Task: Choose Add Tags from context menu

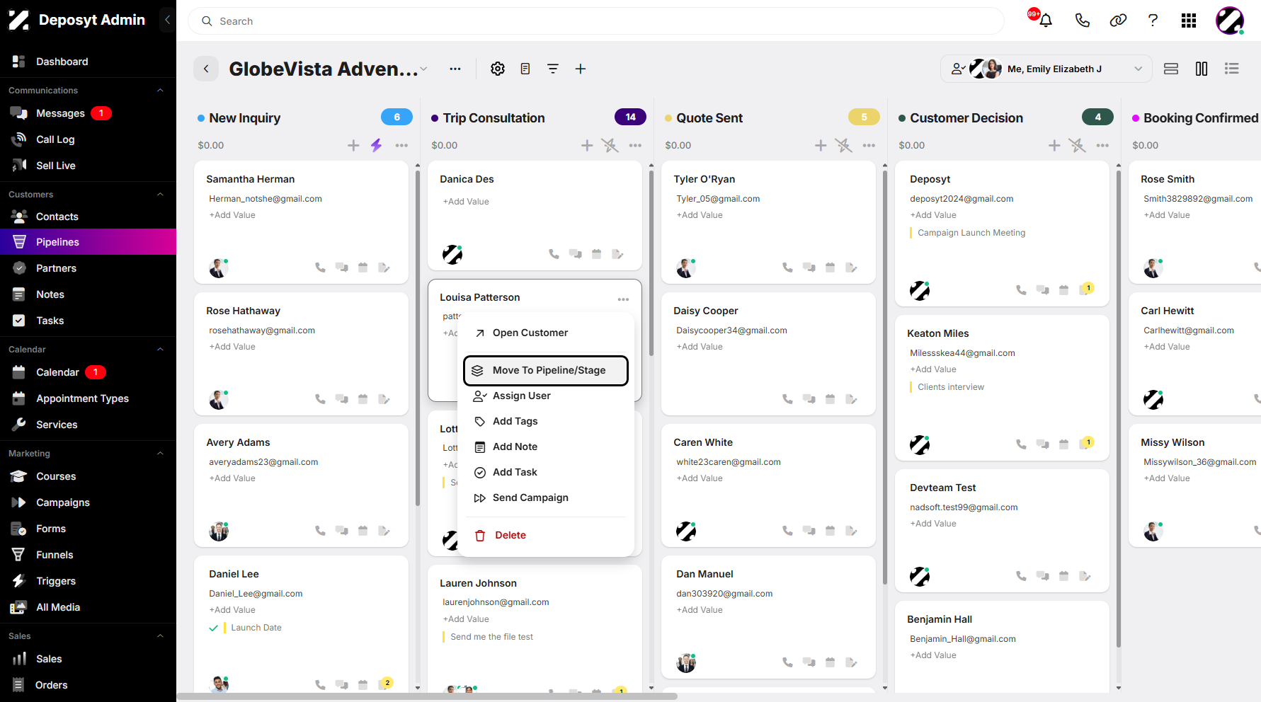Action: point(545,421)
